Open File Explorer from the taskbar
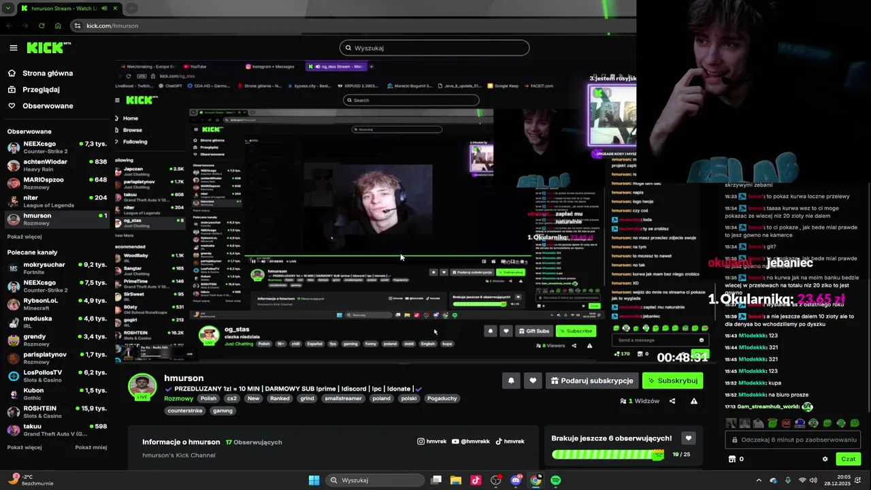 pyautogui.click(x=456, y=480)
